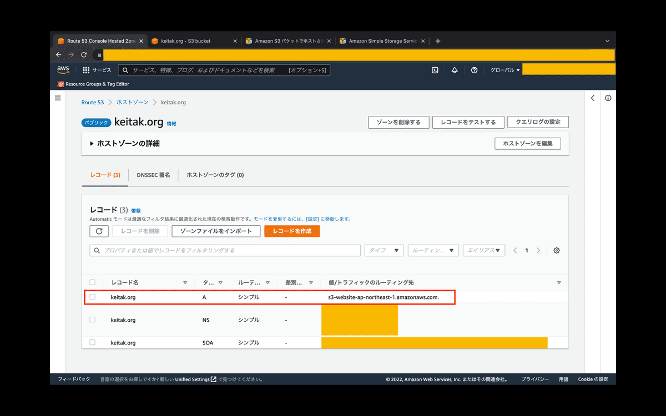Viewport: 666px width, 416px height.
Task: Select the keitak.org SOA record checkbox
Action: click(x=93, y=342)
